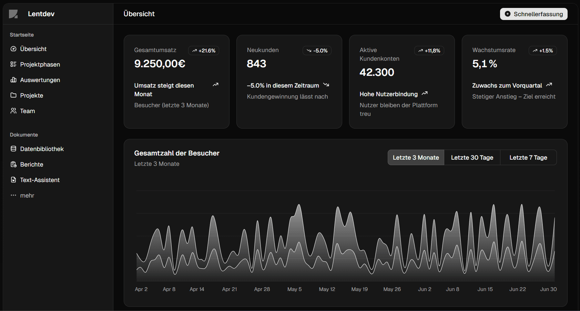Screen dimensions: 580x311
Task: Open the Berichte link in Dokumente
Action: [32, 164]
